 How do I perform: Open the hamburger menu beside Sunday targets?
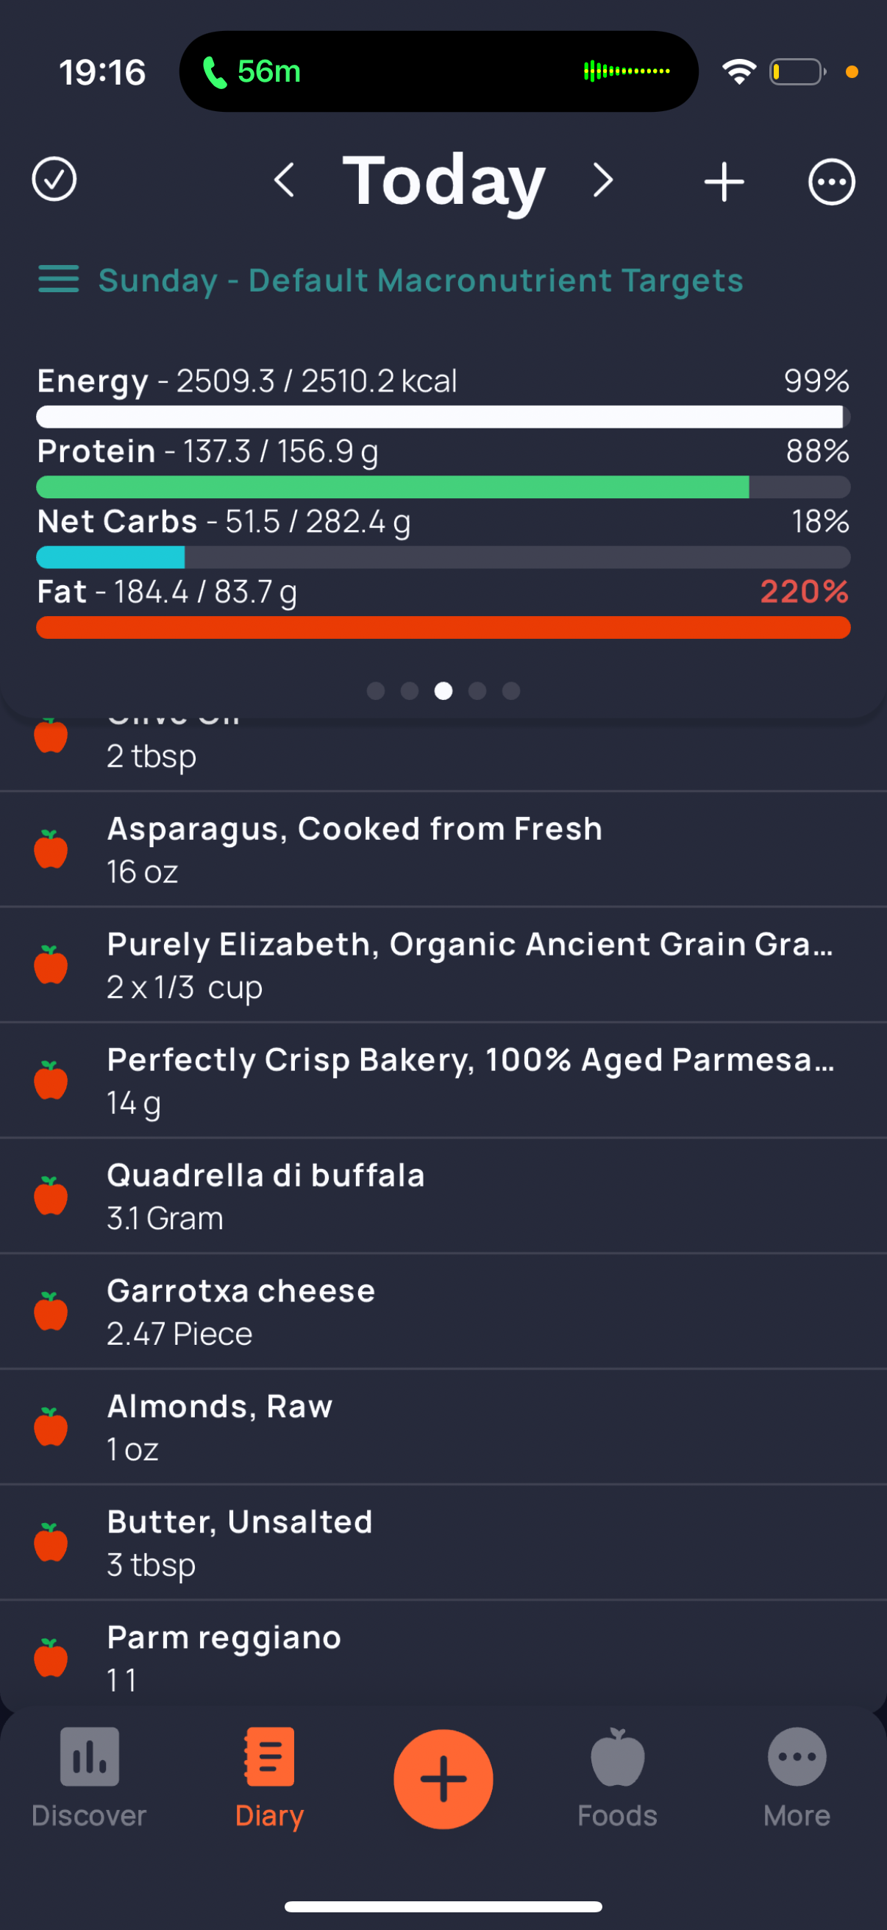tap(58, 280)
